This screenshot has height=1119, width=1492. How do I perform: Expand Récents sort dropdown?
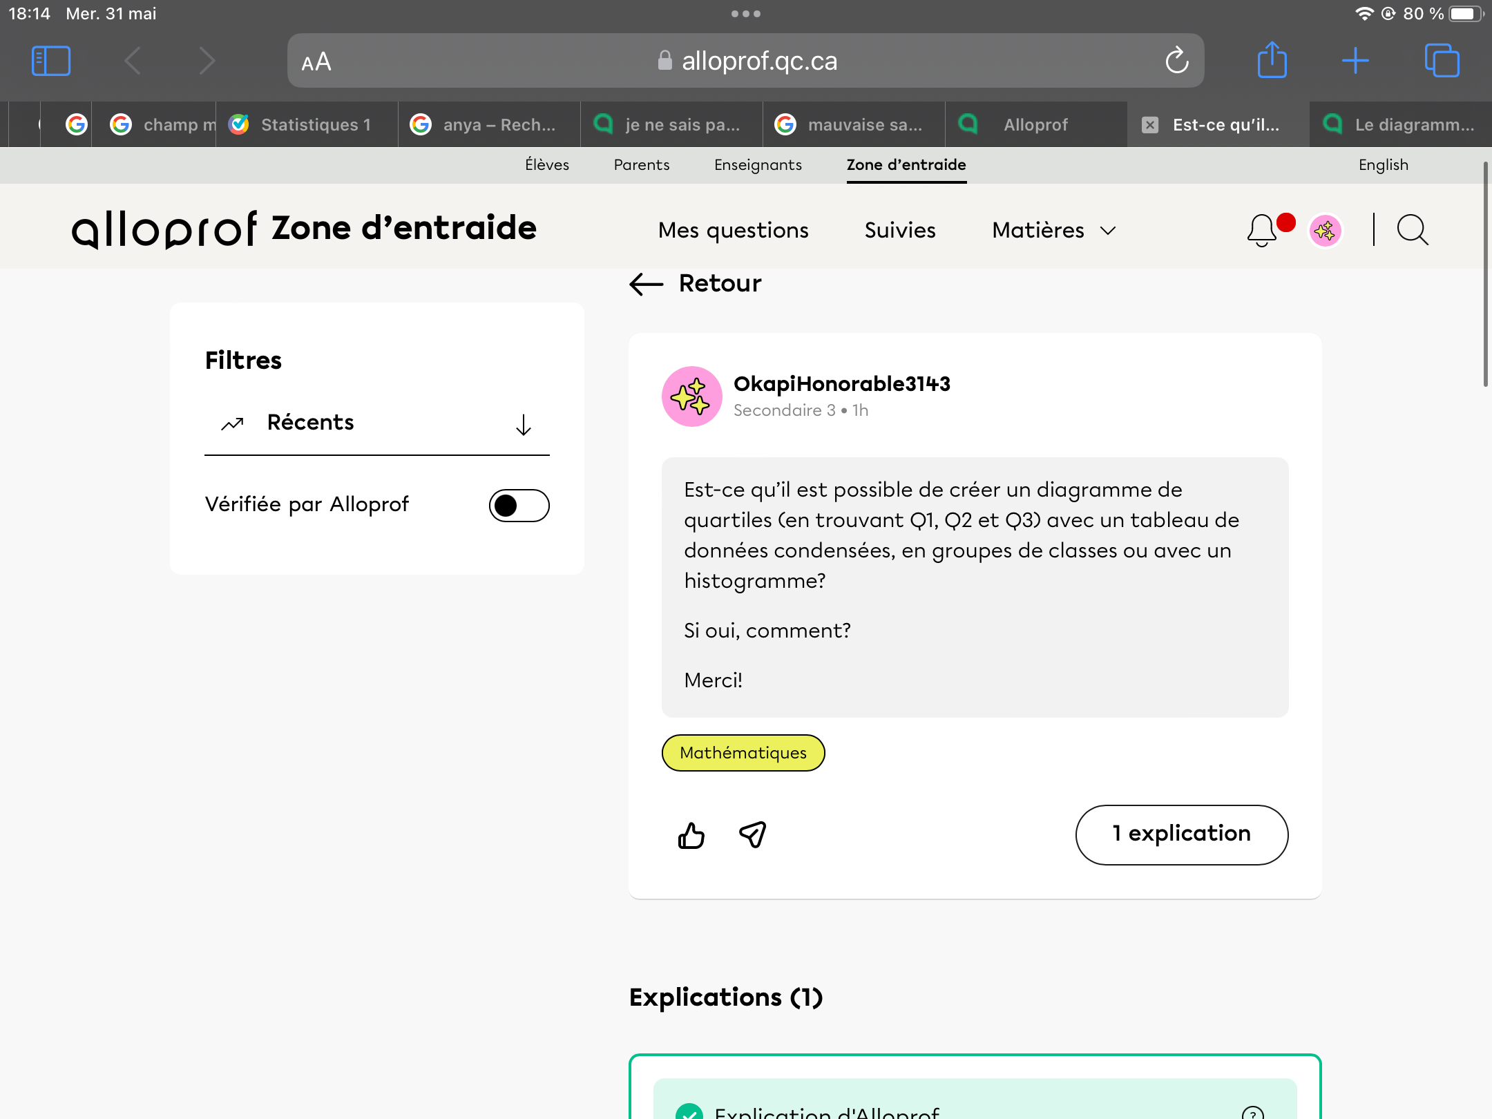pos(523,424)
